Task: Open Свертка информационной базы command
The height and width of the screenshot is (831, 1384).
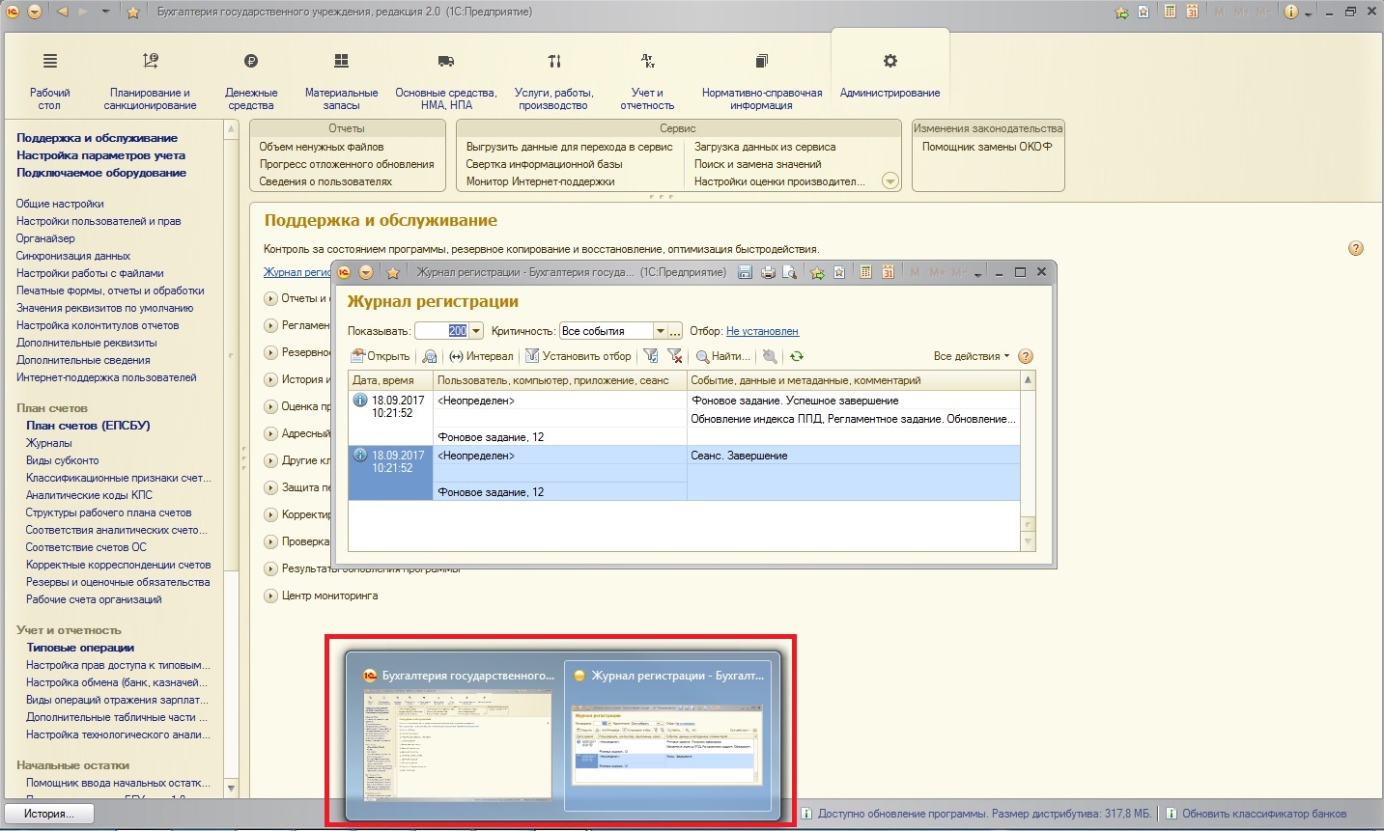Action: point(544,164)
